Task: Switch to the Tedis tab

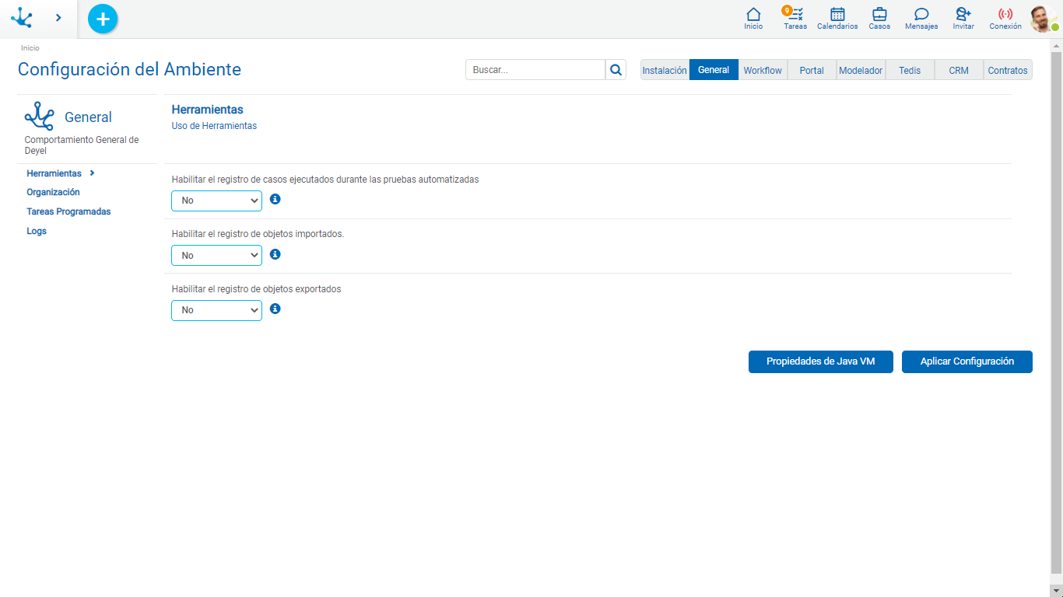Action: (910, 70)
